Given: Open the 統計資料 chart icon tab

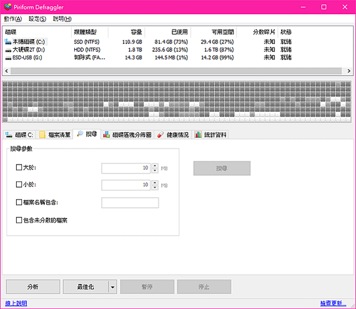Looking at the screenshot, I should (x=198, y=135).
